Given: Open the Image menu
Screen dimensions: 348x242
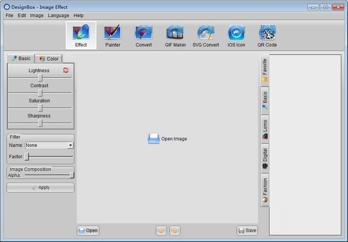Looking at the screenshot, I should (x=37, y=15).
